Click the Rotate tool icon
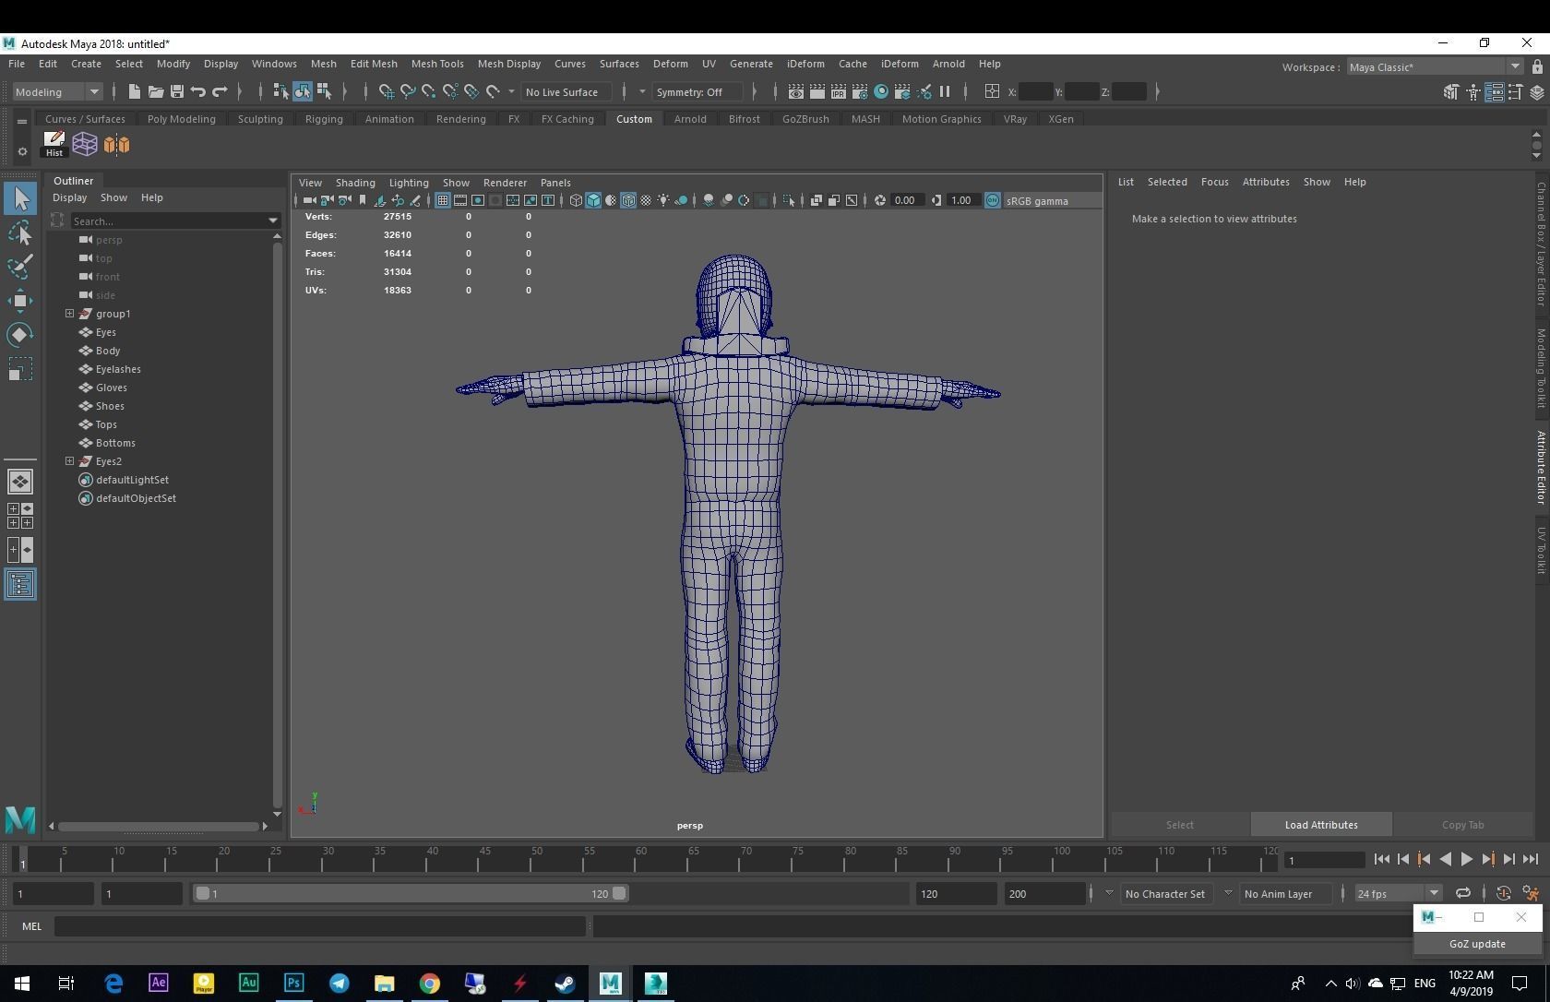This screenshot has height=1002, width=1550. [20, 335]
